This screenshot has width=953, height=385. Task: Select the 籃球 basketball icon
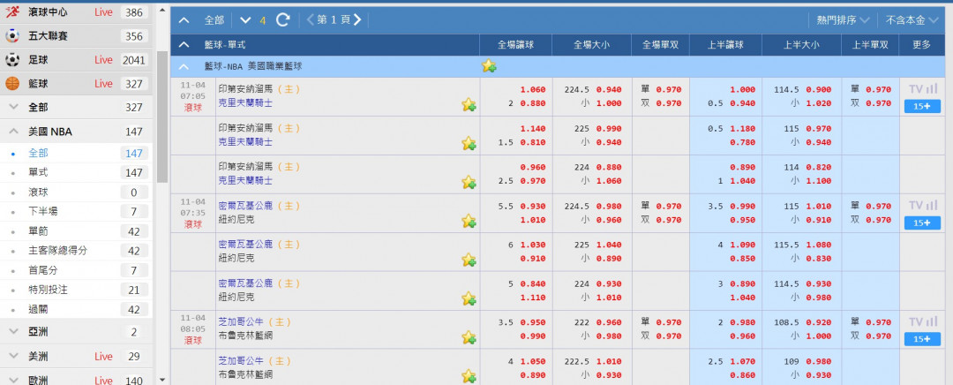tap(12, 83)
